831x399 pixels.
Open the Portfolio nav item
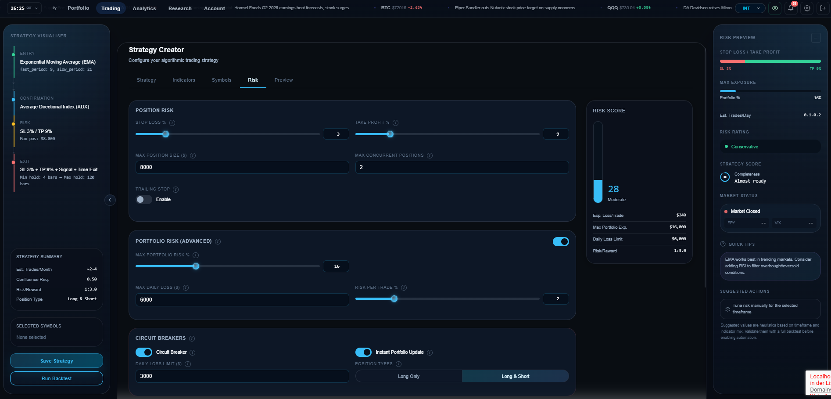point(79,8)
